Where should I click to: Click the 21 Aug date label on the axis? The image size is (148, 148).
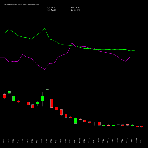141,141
